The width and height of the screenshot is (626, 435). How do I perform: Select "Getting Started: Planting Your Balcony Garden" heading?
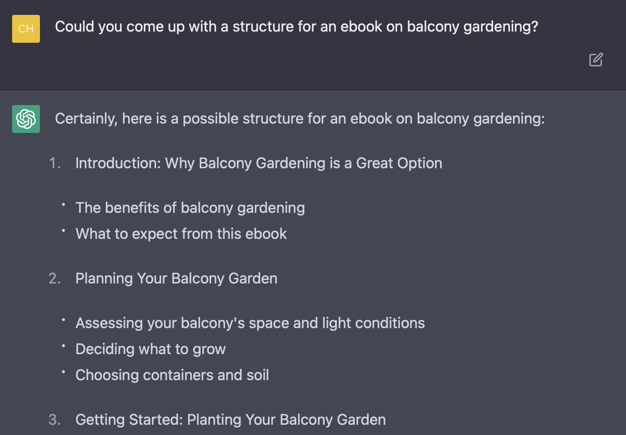pyautogui.click(x=230, y=420)
